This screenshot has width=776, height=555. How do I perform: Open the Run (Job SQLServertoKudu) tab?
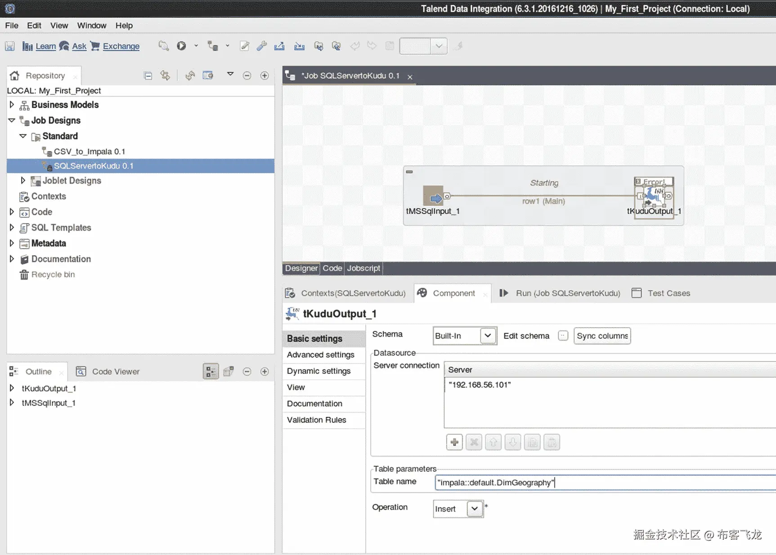click(560, 293)
